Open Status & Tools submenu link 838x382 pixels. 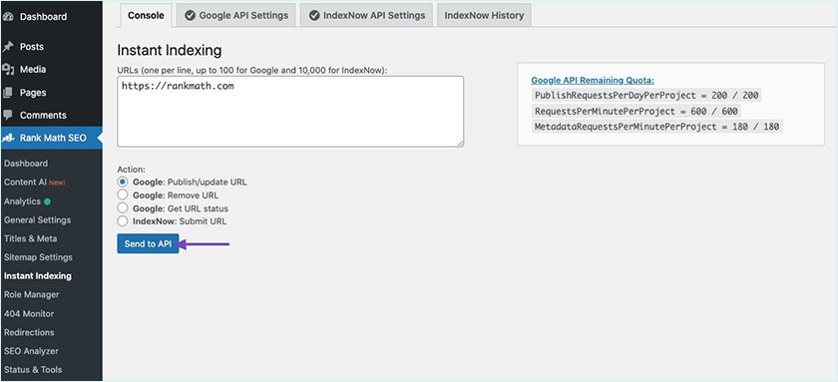click(x=33, y=370)
